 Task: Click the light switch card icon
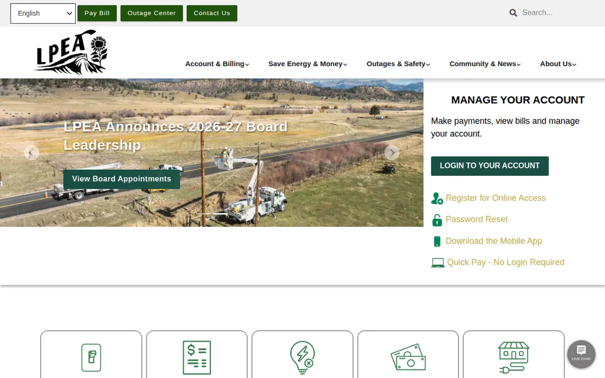pos(91,357)
